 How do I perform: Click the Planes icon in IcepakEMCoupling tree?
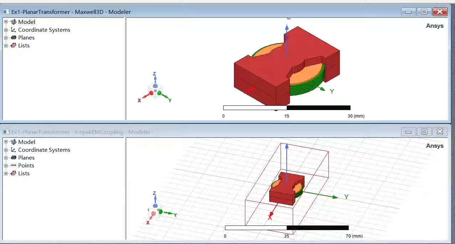[x=14, y=157]
